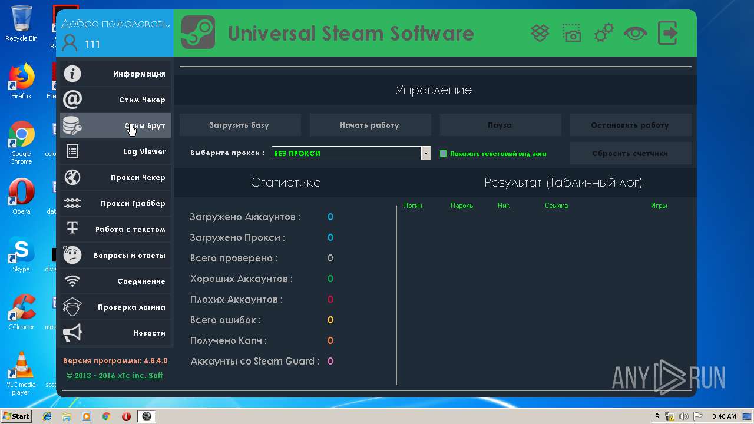Open the Информация menu item
This screenshot has width=754, height=424.
115,74
